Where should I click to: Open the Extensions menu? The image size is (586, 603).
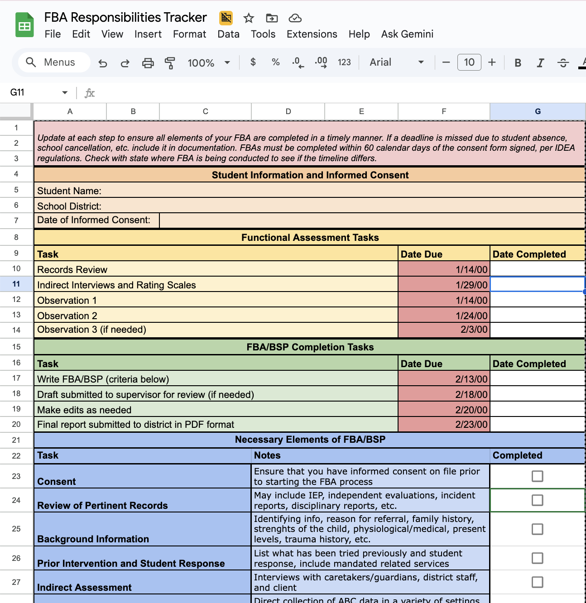tap(312, 34)
